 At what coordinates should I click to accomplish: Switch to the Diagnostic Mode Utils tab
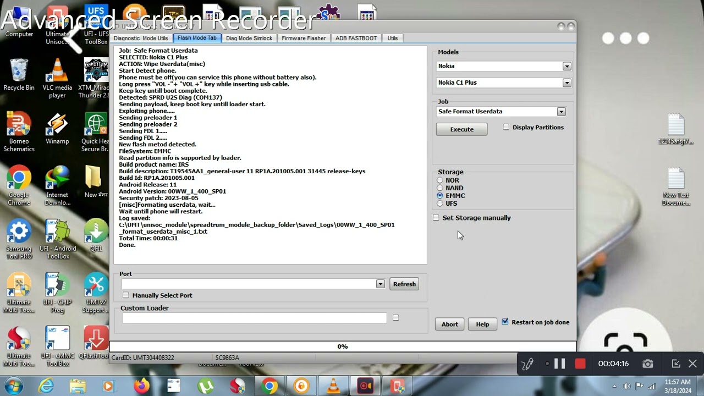(141, 38)
